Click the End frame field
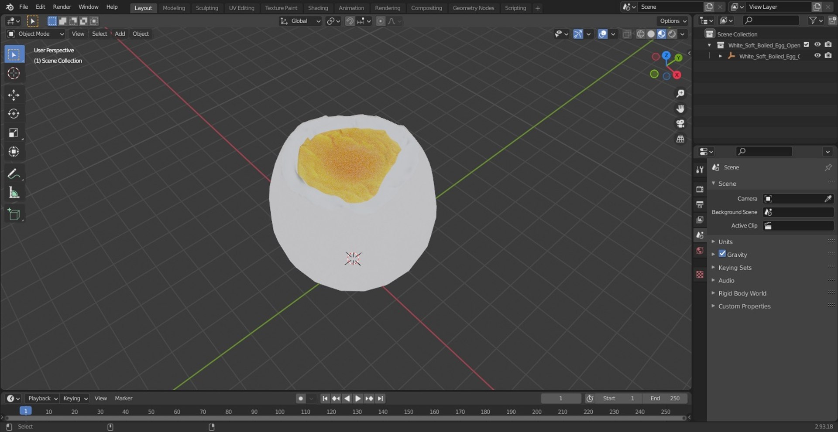Image resolution: width=838 pixels, height=432 pixels. coord(664,398)
